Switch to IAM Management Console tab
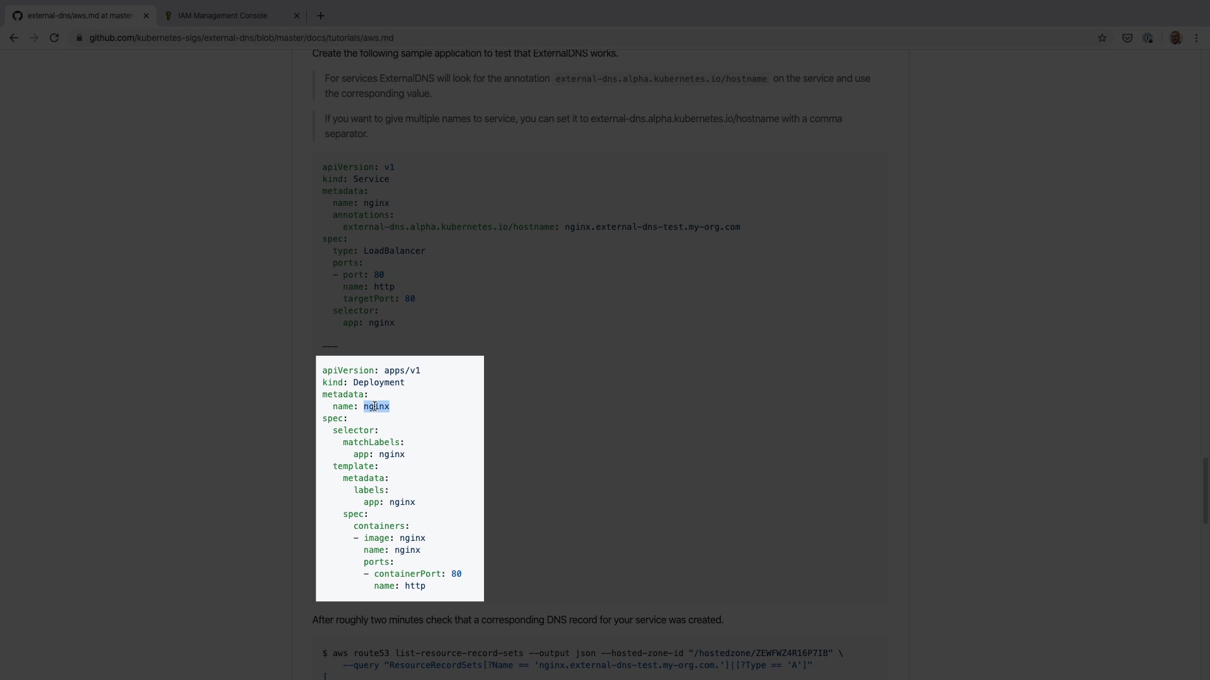This screenshot has width=1210, height=680. pyautogui.click(x=222, y=16)
